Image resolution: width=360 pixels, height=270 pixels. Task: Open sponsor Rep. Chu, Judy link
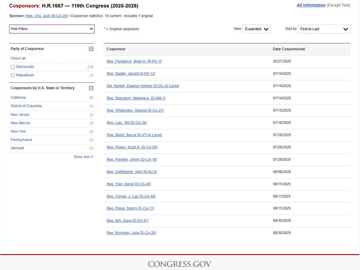pos(46,16)
